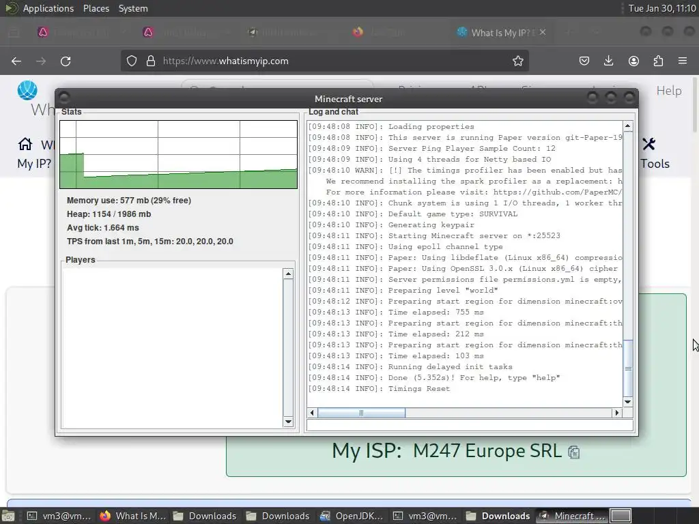The height and width of the screenshot is (524, 699).
Task: Click log horizontal scroll left arrow
Action: point(312,413)
